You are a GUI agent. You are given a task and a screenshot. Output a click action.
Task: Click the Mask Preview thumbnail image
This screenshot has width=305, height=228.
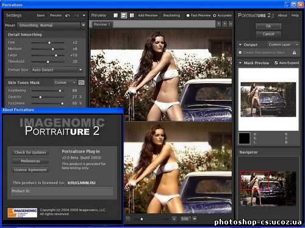(x=268, y=100)
